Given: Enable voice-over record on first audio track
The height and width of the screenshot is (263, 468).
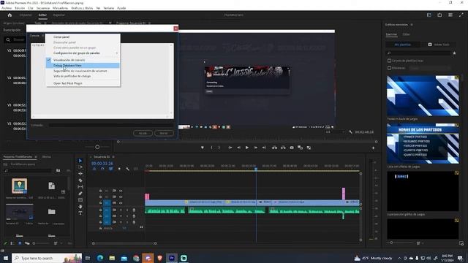Looking at the screenshot, I should tap(134, 210).
